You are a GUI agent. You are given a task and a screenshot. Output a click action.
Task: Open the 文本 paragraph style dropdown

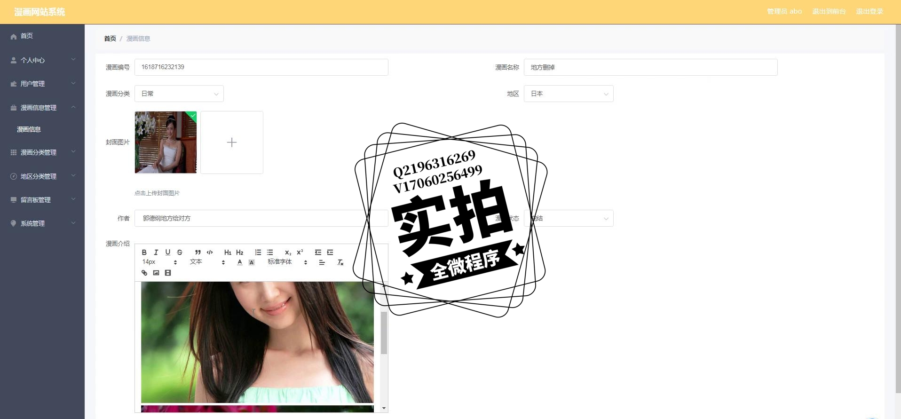[207, 262]
